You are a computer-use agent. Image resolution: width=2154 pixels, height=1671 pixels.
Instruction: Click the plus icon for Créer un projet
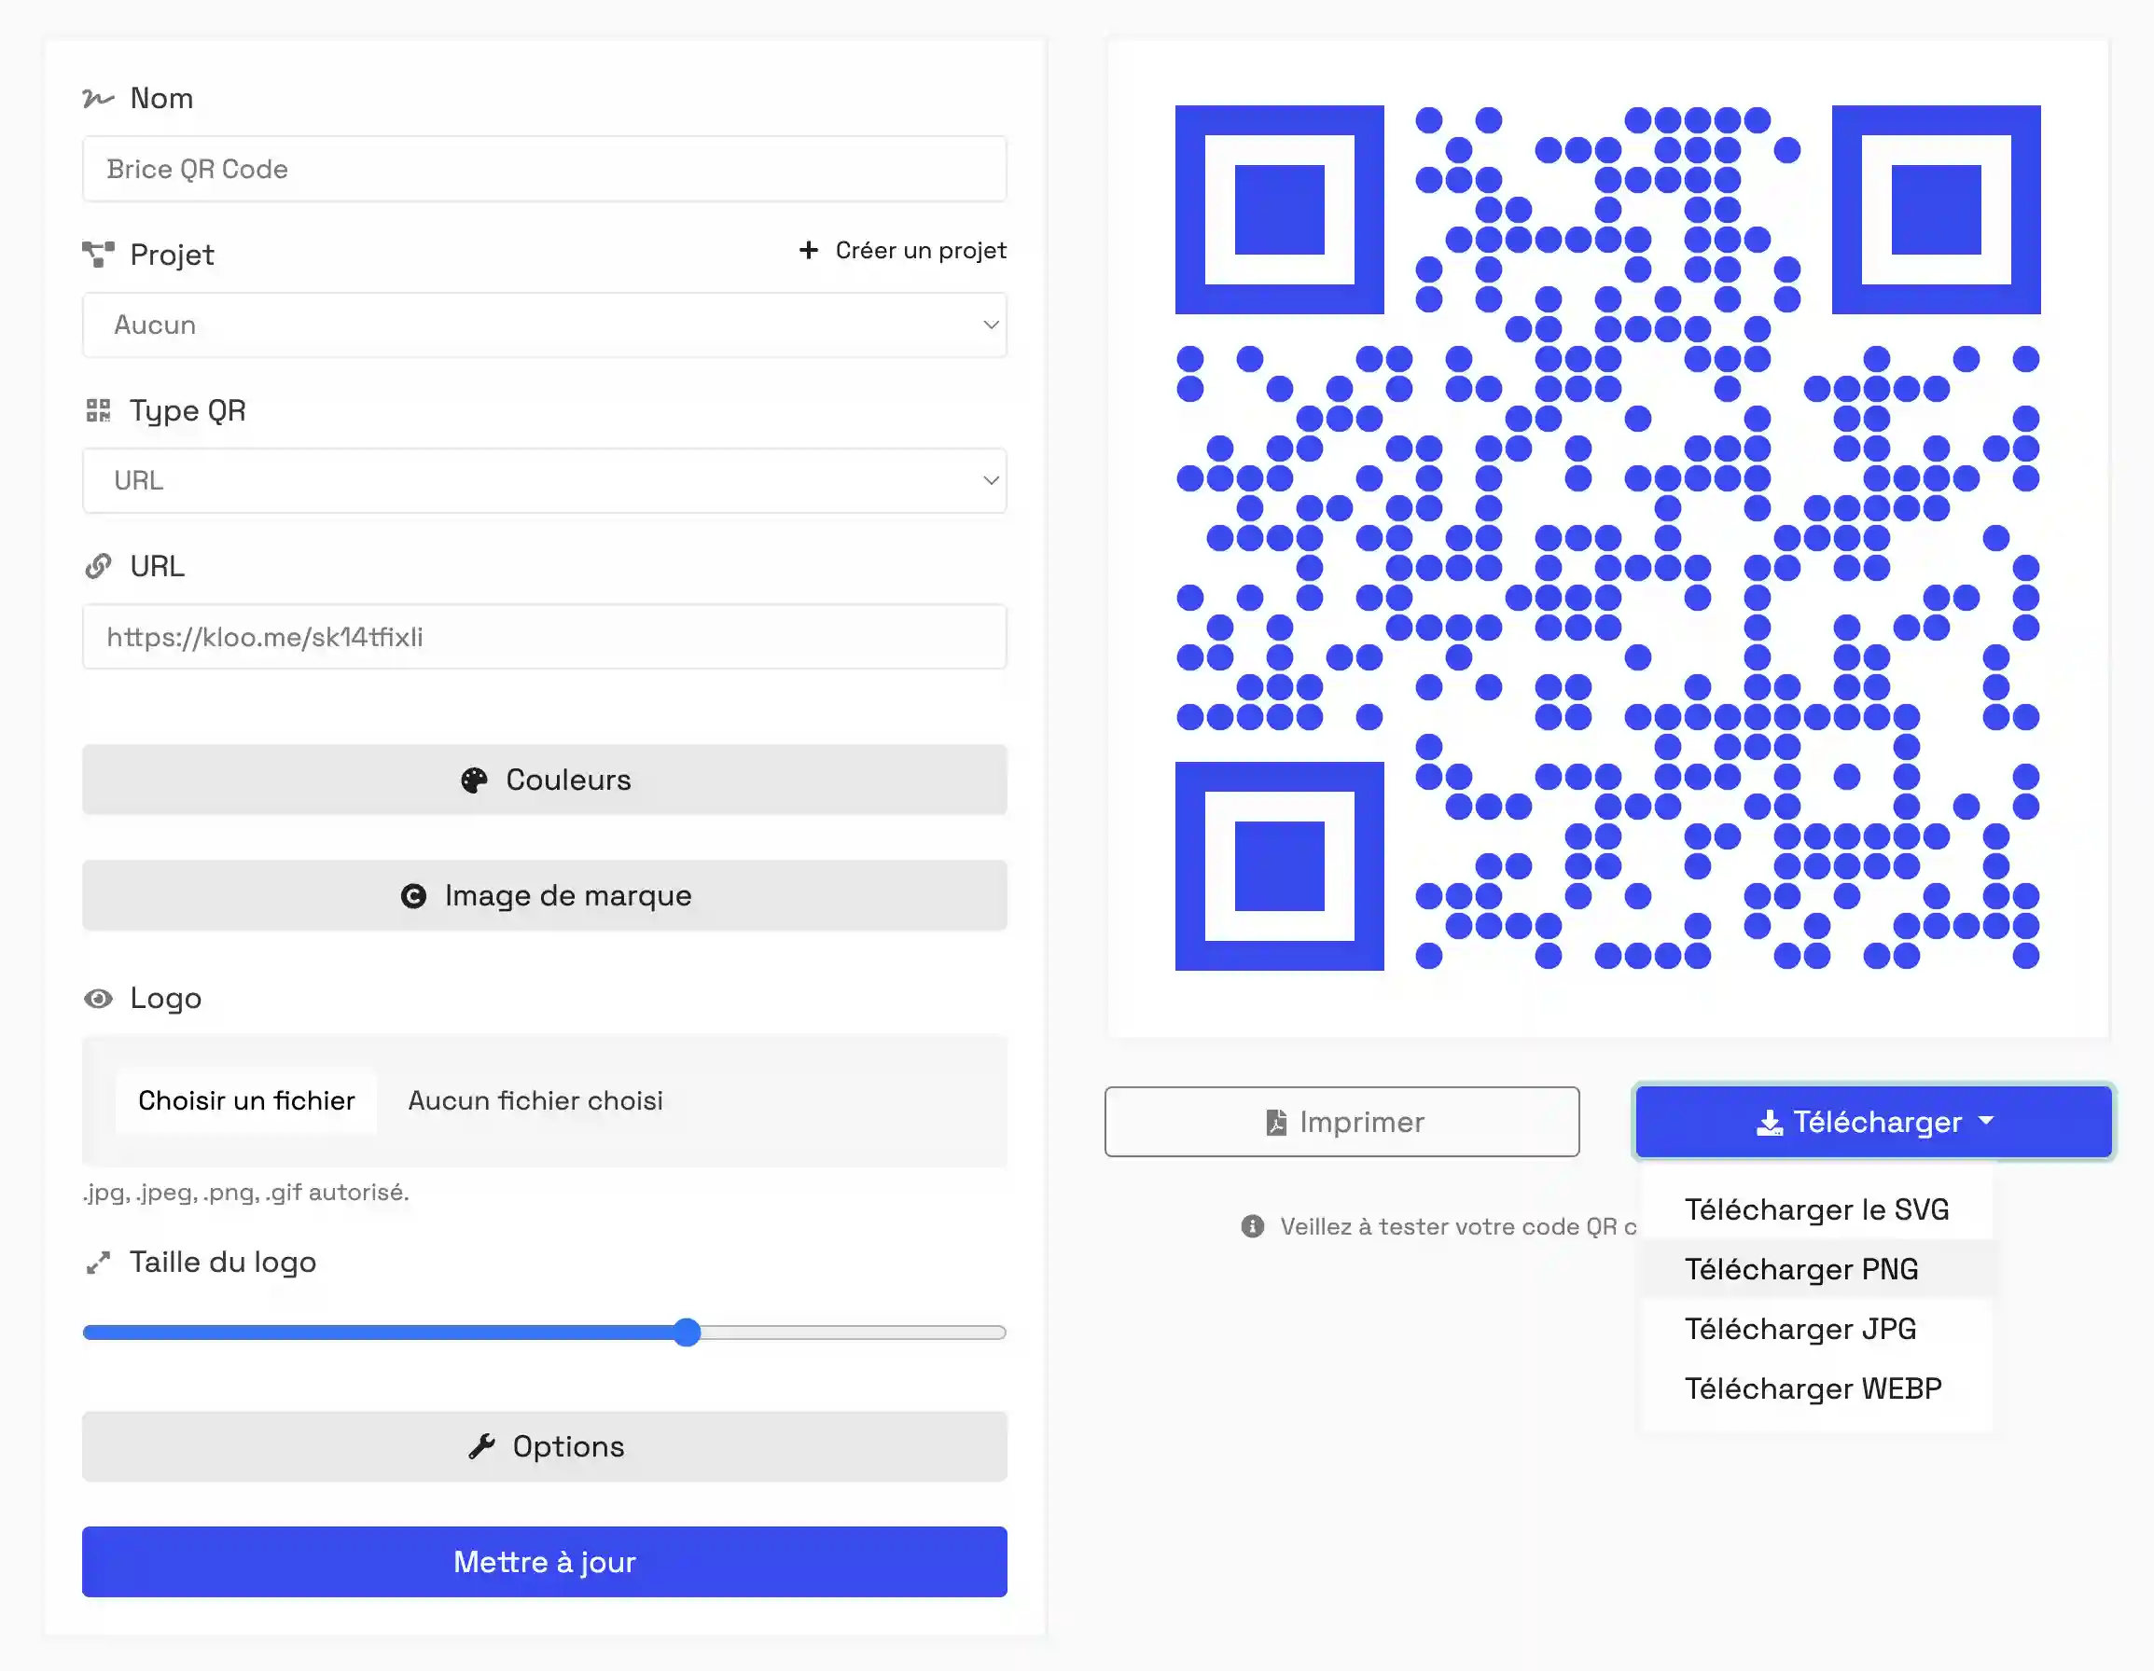pyautogui.click(x=809, y=251)
